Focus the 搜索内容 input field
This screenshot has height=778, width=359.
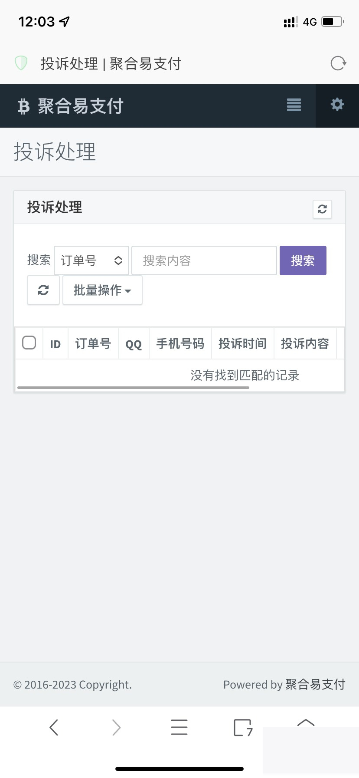[x=204, y=260]
